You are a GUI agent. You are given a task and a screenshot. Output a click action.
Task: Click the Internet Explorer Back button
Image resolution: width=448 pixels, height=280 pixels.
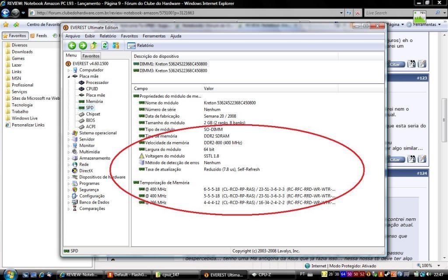pos(5,13)
